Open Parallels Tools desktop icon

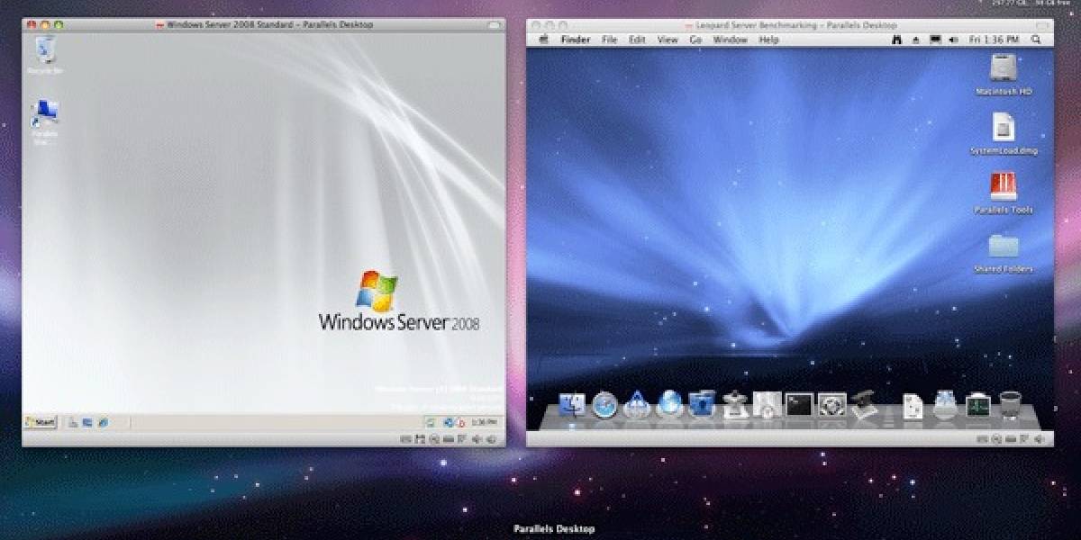click(x=1004, y=193)
